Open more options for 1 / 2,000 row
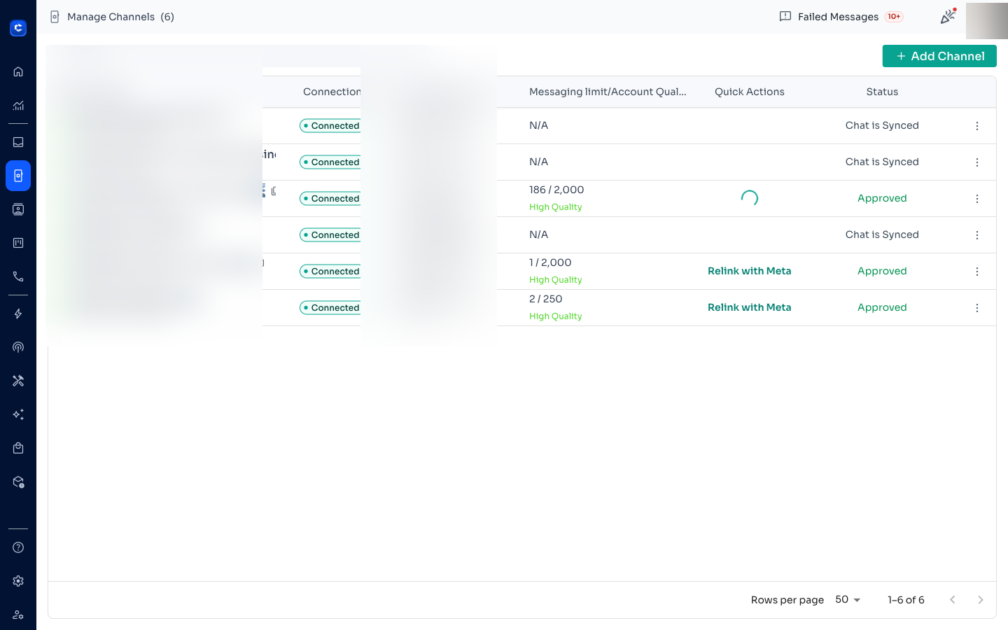 coord(977,272)
